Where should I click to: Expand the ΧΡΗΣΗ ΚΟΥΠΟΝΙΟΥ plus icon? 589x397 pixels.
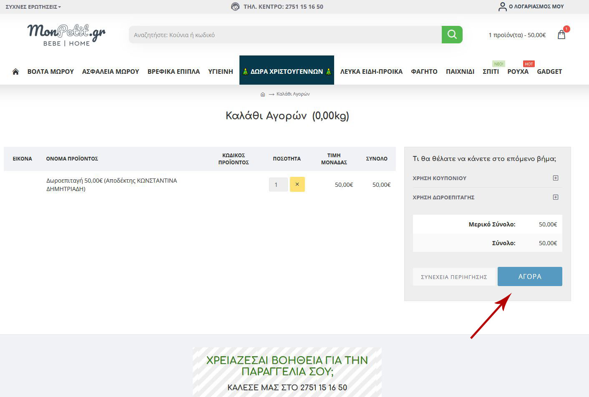click(555, 178)
